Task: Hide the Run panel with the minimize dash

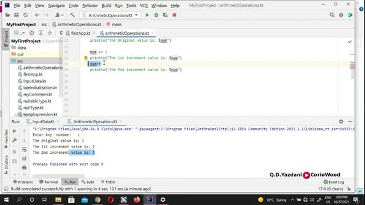Action: 350,121
